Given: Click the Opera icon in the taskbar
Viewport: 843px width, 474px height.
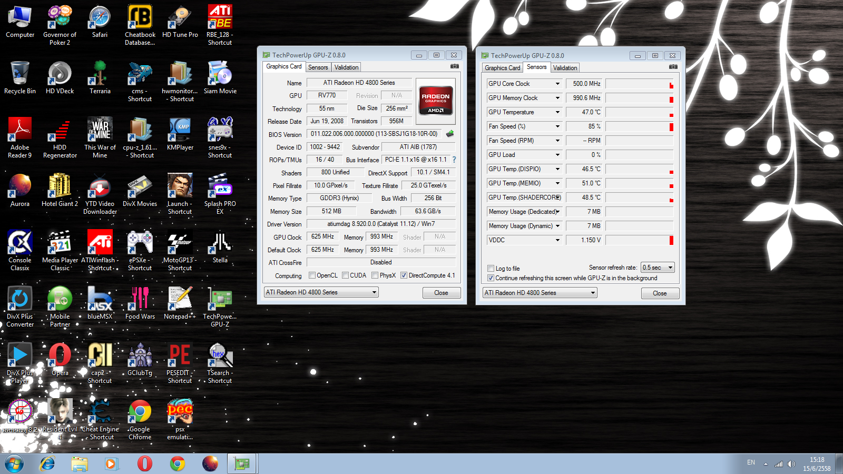Looking at the screenshot, I should pyautogui.click(x=144, y=463).
